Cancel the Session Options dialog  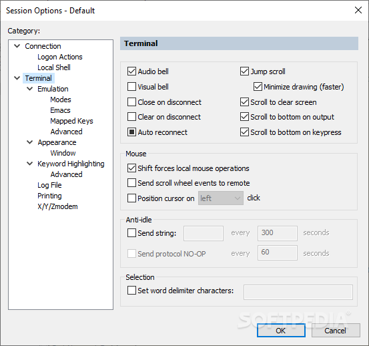(336, 330)
